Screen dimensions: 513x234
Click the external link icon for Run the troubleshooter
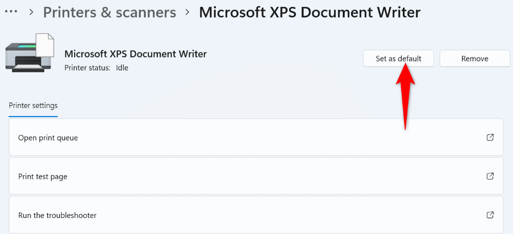coord(490,215)
